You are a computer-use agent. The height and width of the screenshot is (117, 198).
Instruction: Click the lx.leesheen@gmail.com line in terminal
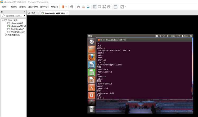tap(109, 65)
